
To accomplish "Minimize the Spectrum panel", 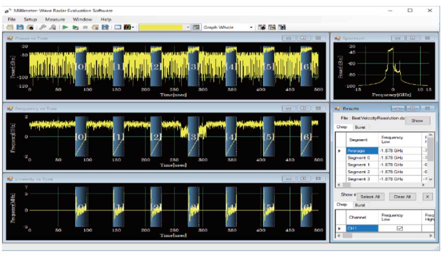I will click(398, 38).
